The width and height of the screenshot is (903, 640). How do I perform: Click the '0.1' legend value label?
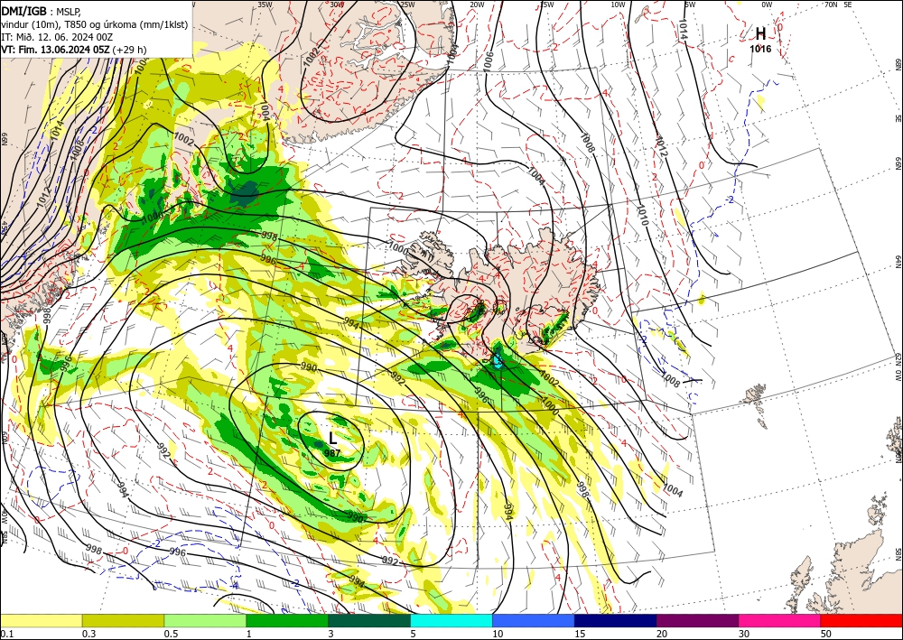tap(7, 634)
